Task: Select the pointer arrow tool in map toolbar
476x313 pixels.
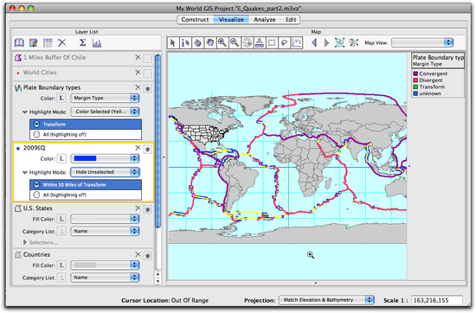Action: [x=173, y=42]
